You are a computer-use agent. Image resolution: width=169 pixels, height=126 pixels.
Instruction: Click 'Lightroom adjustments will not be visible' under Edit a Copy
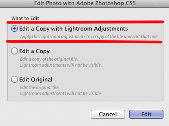pos(61,65)
